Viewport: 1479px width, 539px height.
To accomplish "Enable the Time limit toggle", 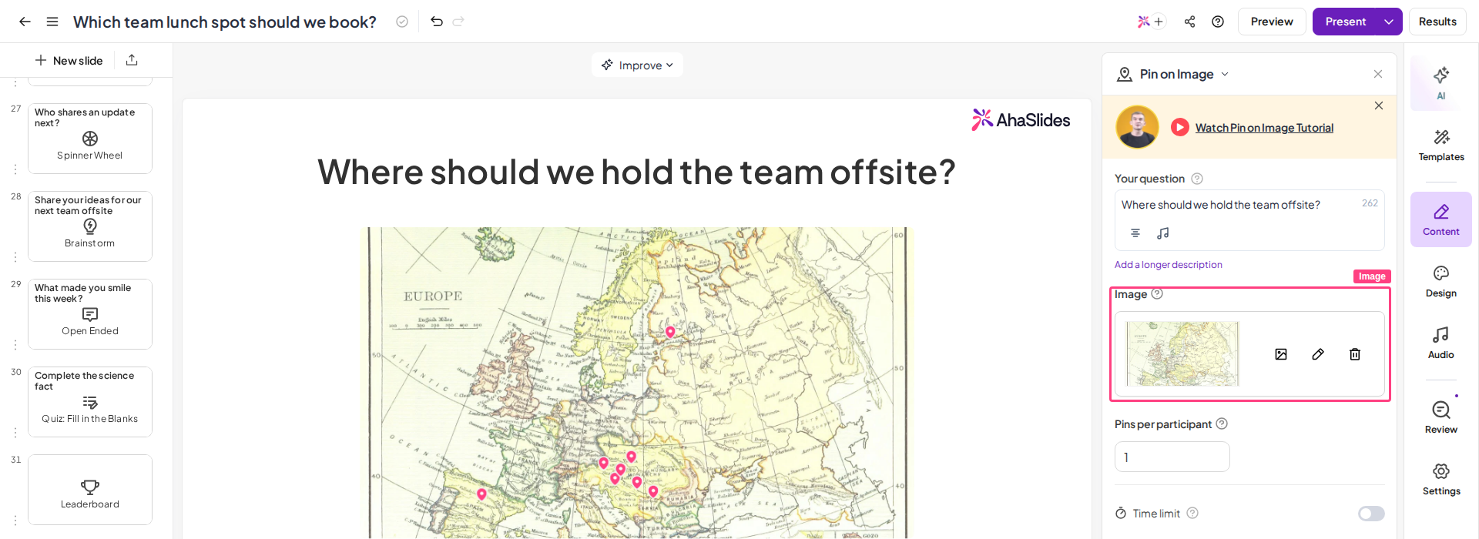I will (1371, 514).
